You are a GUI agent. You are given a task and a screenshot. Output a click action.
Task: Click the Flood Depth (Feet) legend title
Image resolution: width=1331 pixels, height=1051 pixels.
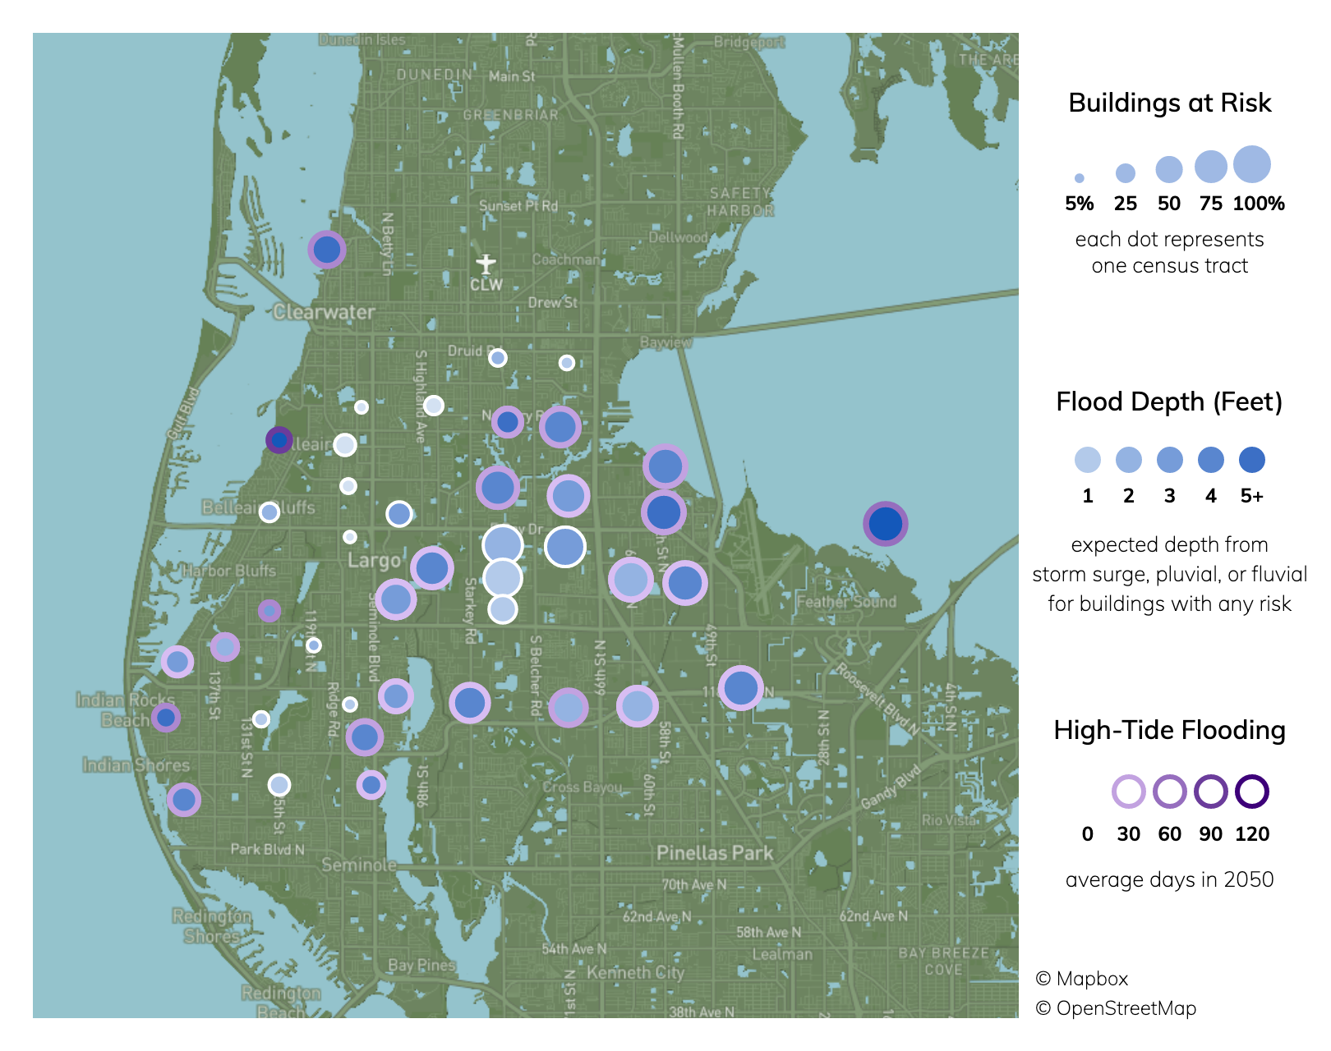(1170, 402)
